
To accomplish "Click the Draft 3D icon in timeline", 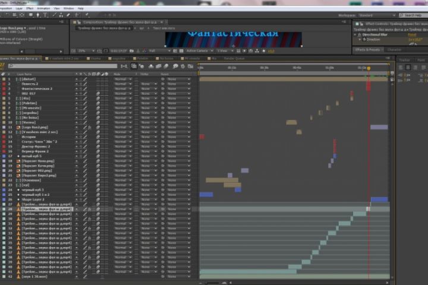I will tap(141, 66).
